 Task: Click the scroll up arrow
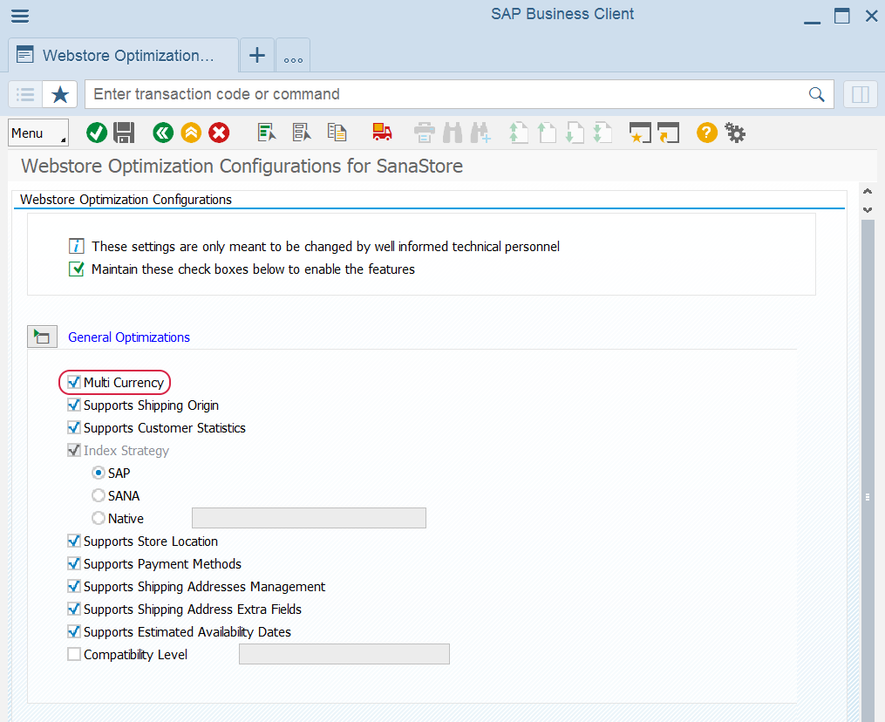868,191
